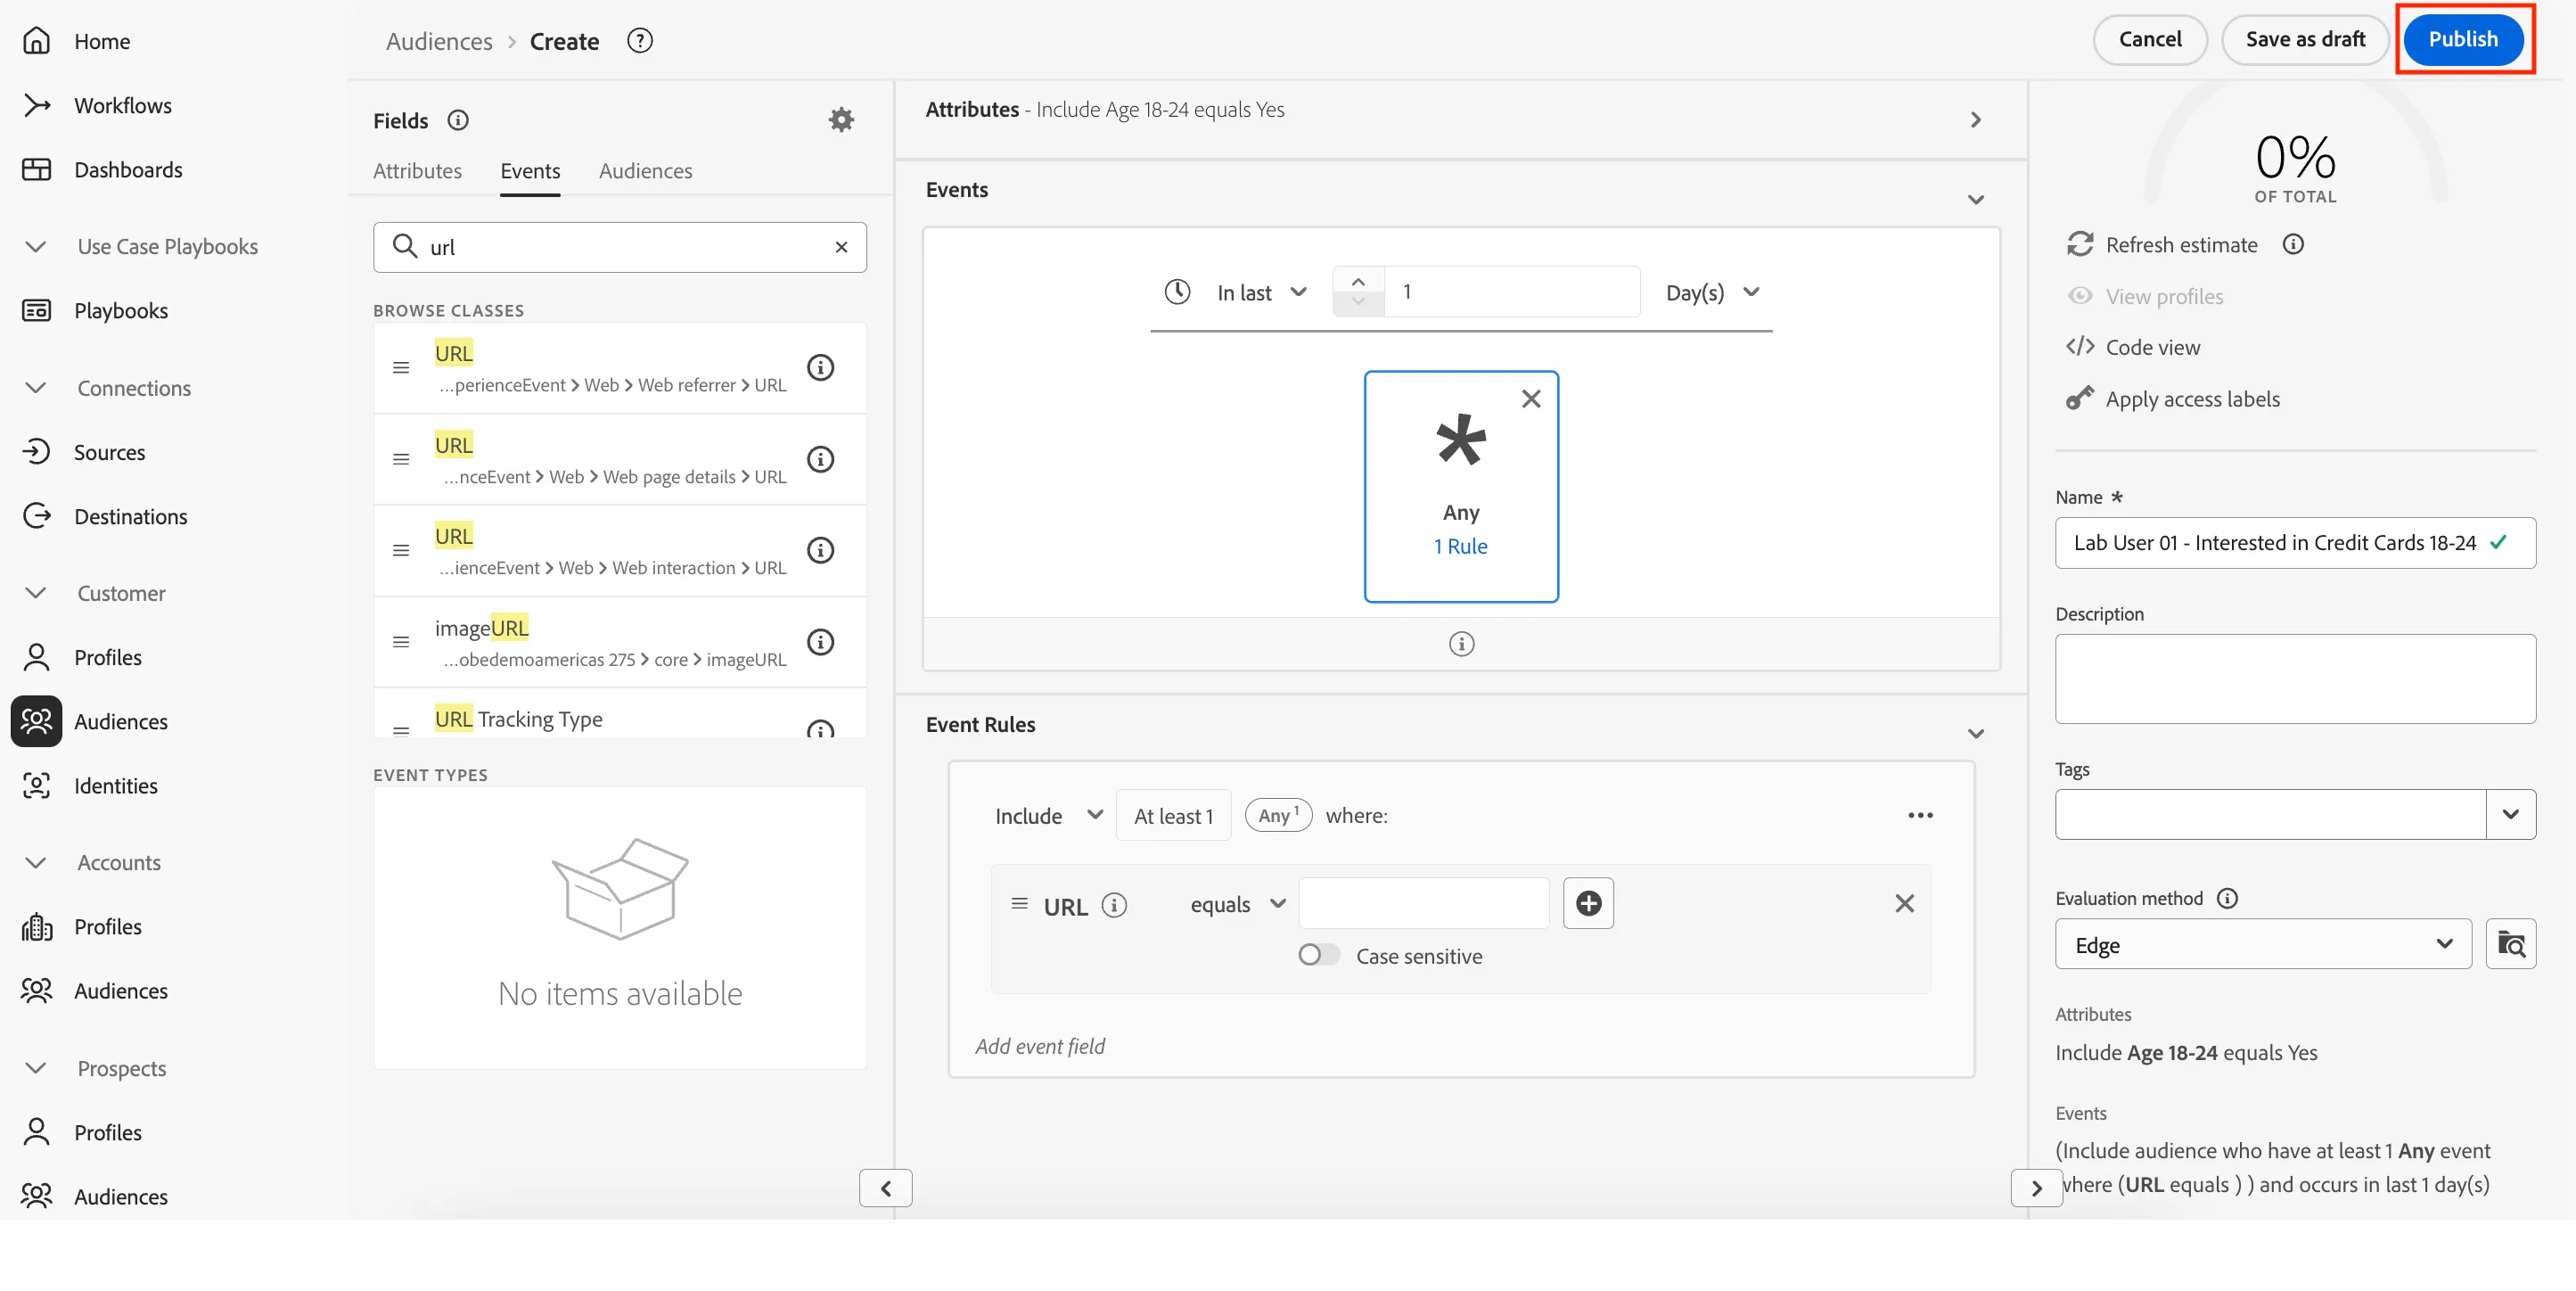Screen dimensions: 2576x1291
Task: Increment the time value stepper
Action: (x=1357, y=281)
